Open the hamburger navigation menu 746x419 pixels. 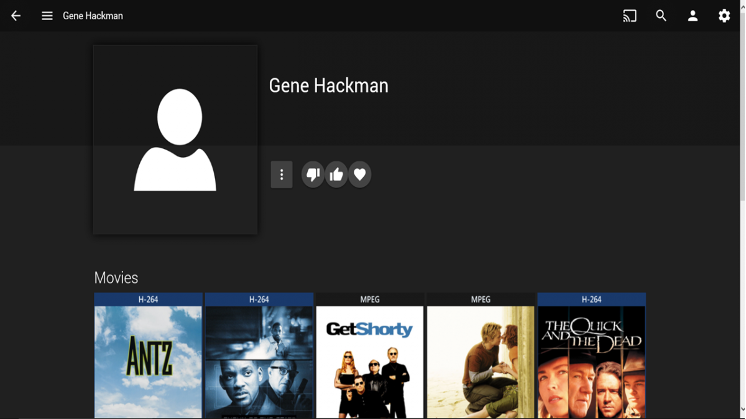pyautogui.click(x=47, y=16)
